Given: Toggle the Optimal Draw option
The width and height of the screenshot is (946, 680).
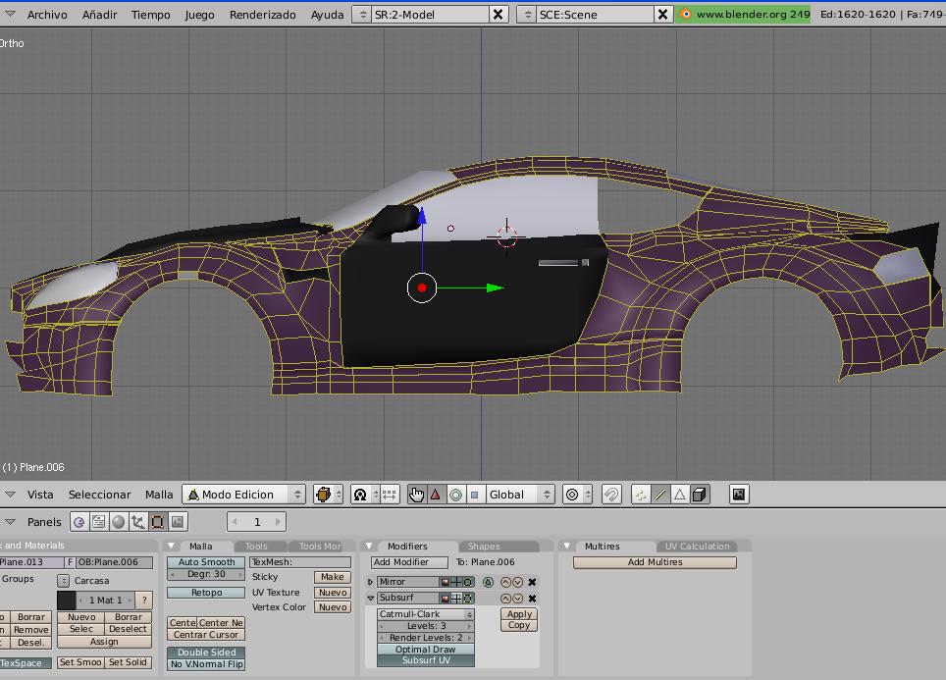Looking at the screenshot, I should pos(425,650).
